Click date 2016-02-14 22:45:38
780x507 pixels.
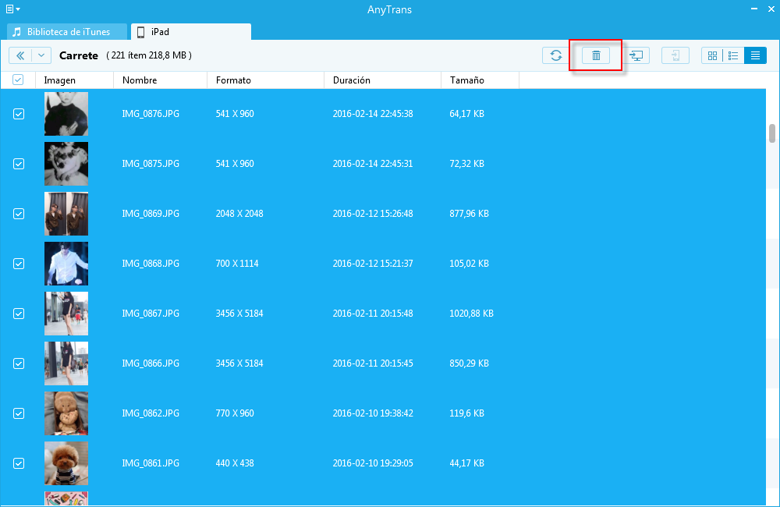coord(373,114)
